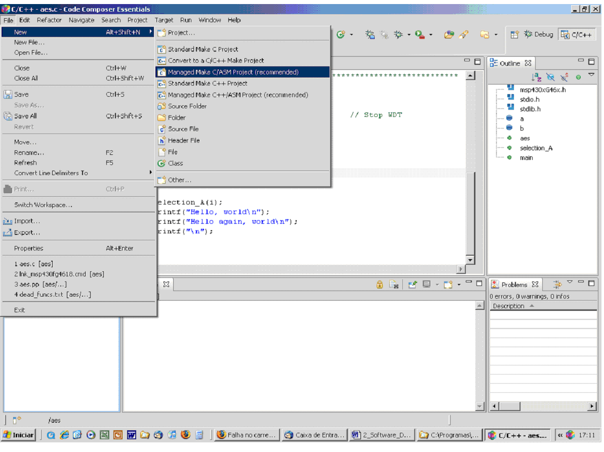This screenshot has height=452, width=604.
Task: Open the Filter settings in Problems view
Action: pos(559,284)
